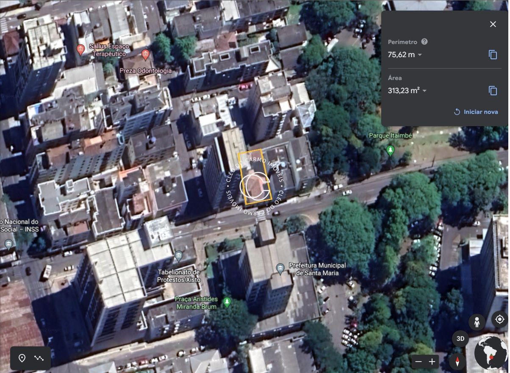The width and height of the screenshot is (510, 373).
Task: Zoom in with the plus button
Action: pyautogui.click(x=432, y=362)
